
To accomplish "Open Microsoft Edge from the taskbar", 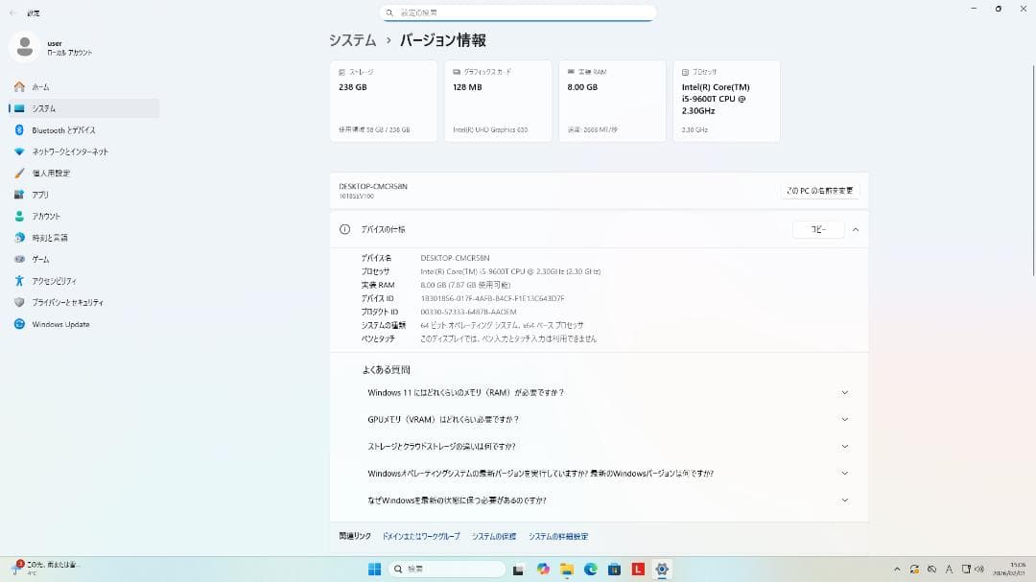I will click(590, 569).
